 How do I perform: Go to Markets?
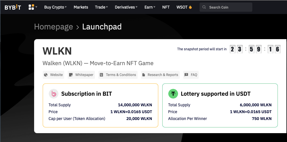click(81, 7)
